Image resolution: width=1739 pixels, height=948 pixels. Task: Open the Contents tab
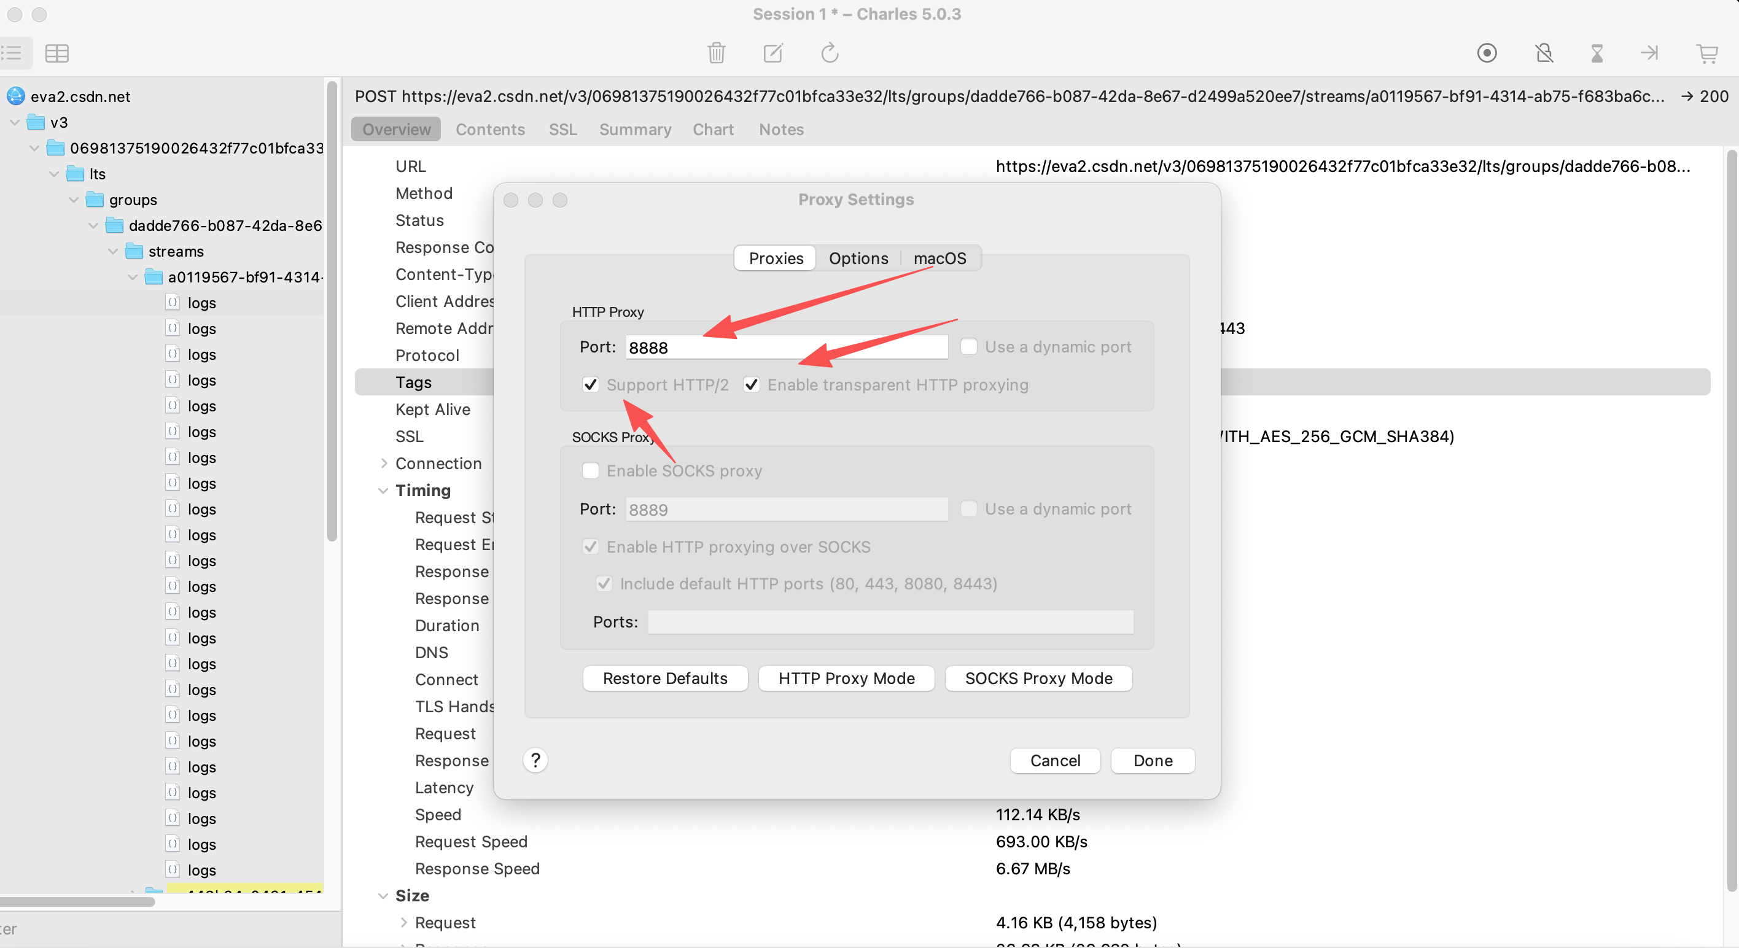pos(490,130)
